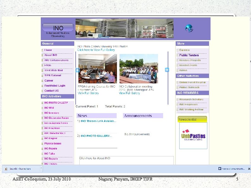The width and height of the screenshot is (251, 188).
Task: Open news item INO Theses Link
Action: (98, 121)
